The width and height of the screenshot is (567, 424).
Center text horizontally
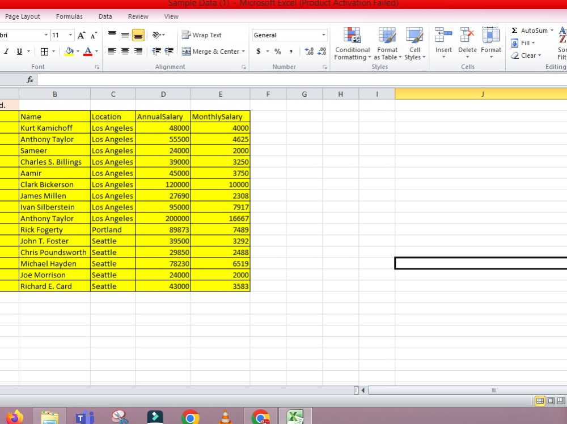pos(125,52)
